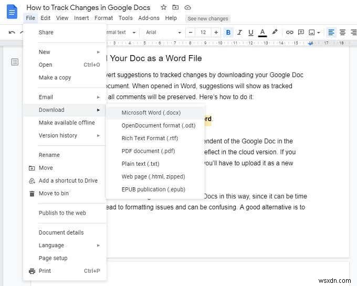
Task: Expand the Language submenu
Action: [x=65, y=245]
